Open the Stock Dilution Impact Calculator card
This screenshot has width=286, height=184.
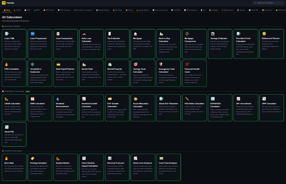(91, 167)
